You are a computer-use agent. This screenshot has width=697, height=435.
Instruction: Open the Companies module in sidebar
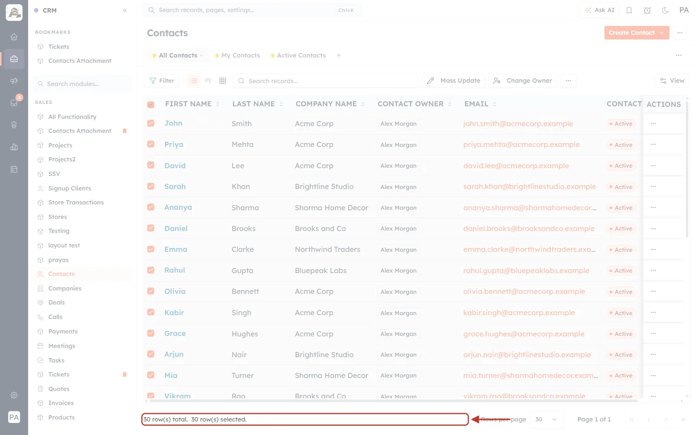[65, 289]
